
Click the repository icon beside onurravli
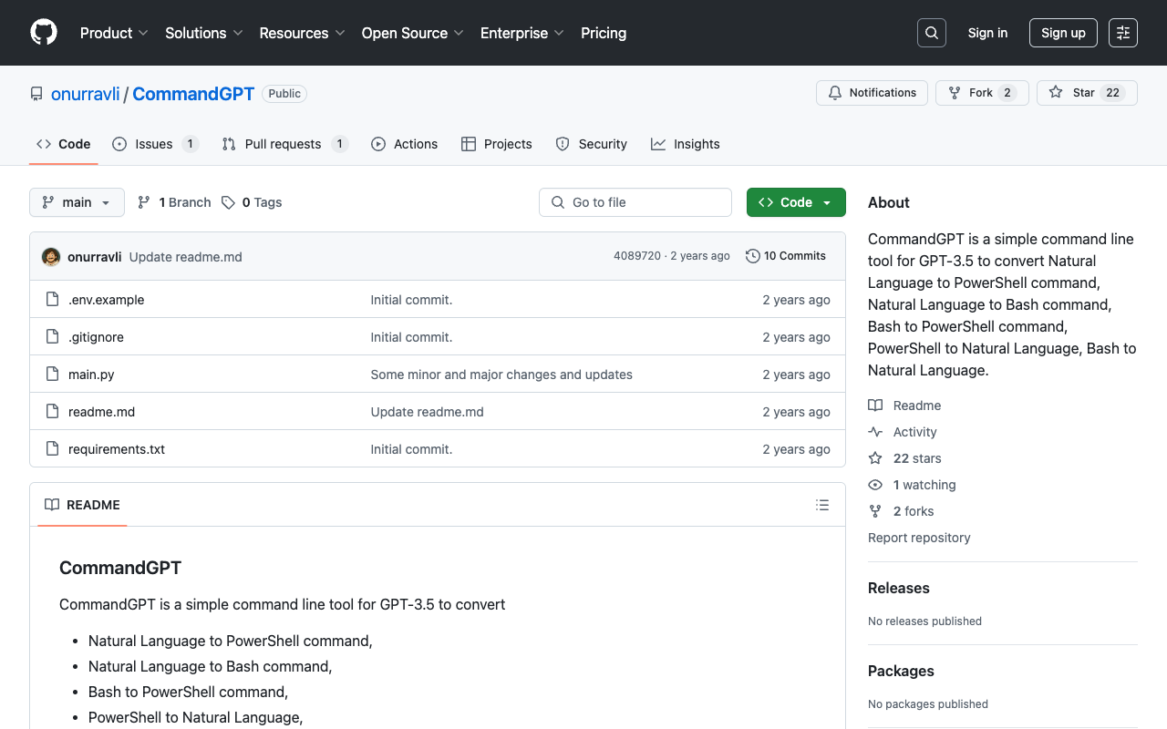click(36, 94)
